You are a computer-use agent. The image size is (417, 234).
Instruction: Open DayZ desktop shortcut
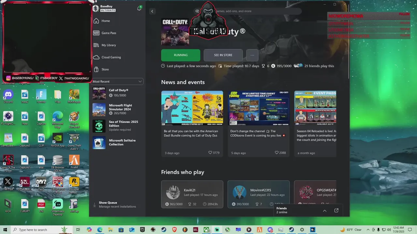coord(41,184)
